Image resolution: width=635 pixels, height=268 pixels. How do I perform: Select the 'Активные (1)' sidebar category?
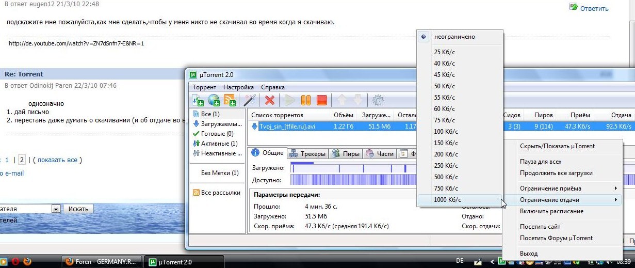[x=215, y=144]
